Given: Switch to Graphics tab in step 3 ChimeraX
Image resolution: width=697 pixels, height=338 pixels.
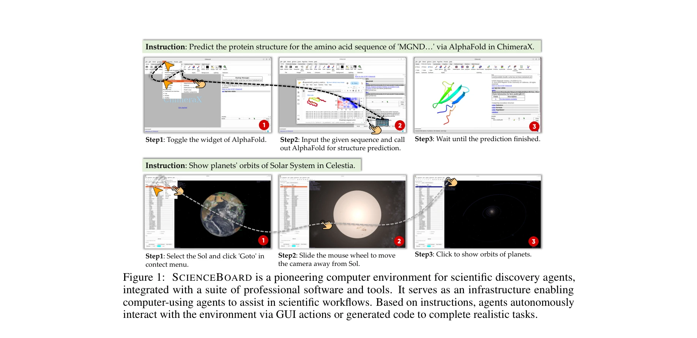Looking at the screenshot, I should [x=445, y=64].
